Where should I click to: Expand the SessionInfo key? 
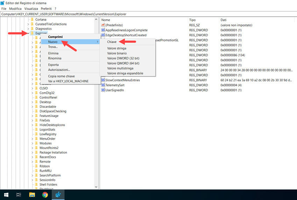tap(32, 180)
